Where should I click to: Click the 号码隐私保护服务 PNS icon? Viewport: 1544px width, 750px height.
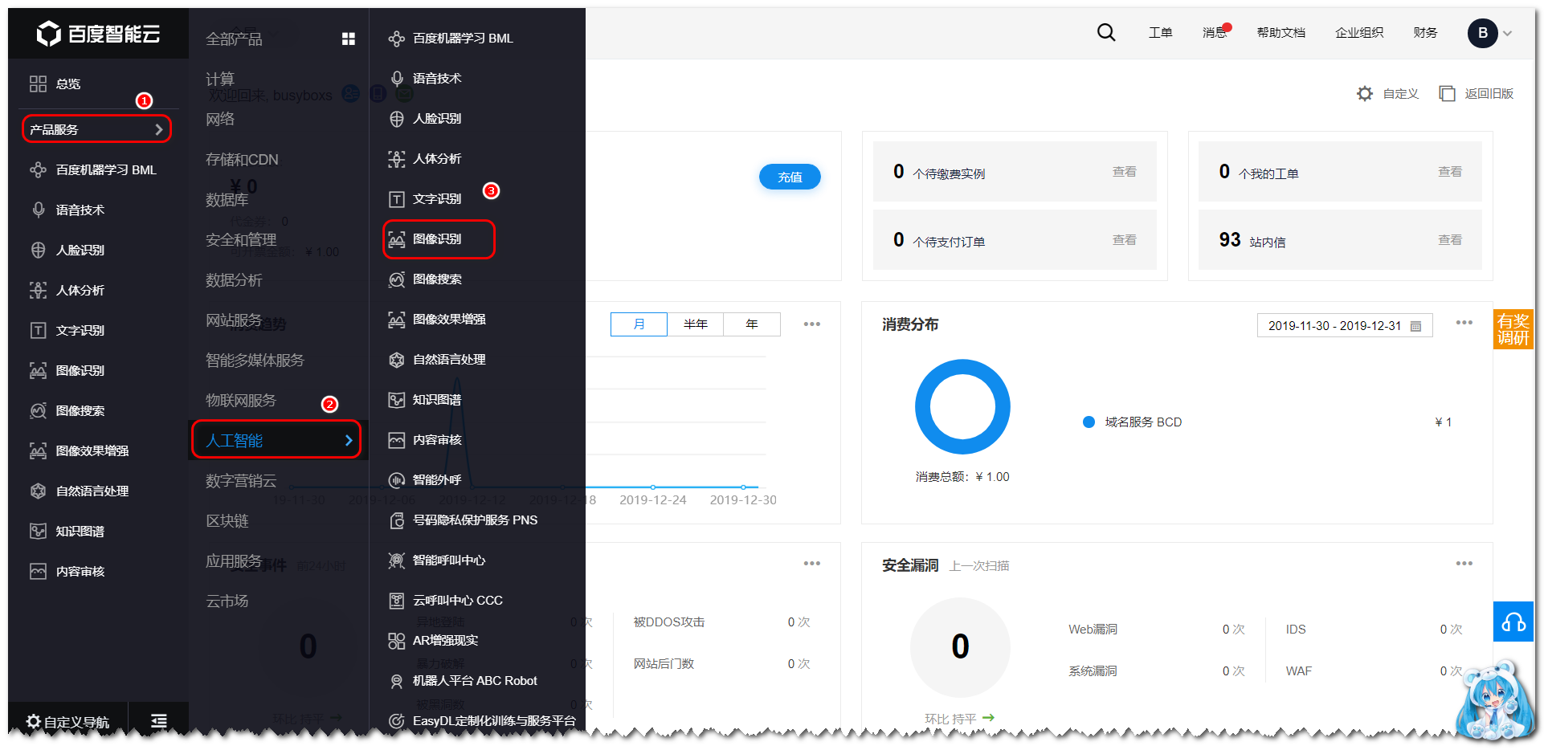(396, 520)
